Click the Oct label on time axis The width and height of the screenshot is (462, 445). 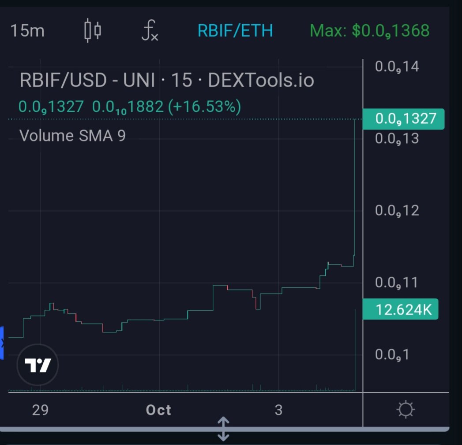[158, 410]
